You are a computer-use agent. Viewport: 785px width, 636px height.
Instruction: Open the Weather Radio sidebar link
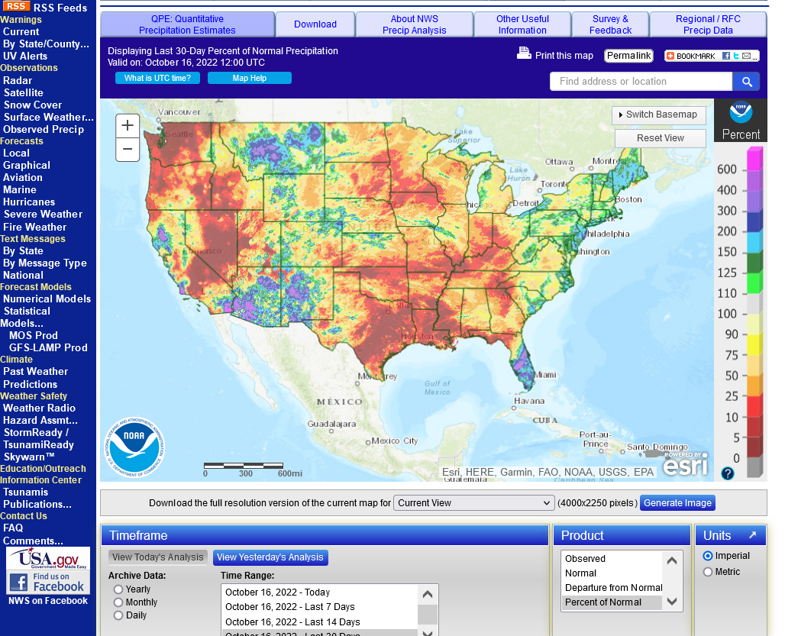tap(40, 408)
